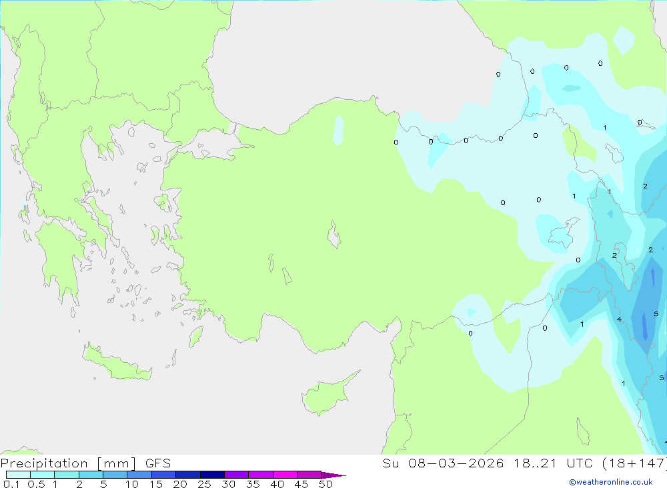Click the '40' legend scale label

click(277, 484)
